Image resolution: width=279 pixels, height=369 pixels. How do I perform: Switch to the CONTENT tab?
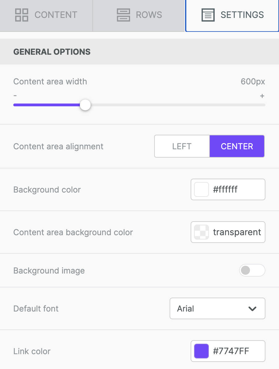pyautogui.click(x=46, y=15)
